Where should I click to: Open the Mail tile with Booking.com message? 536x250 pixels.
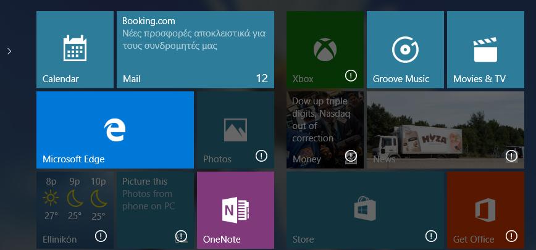point(195,49)
